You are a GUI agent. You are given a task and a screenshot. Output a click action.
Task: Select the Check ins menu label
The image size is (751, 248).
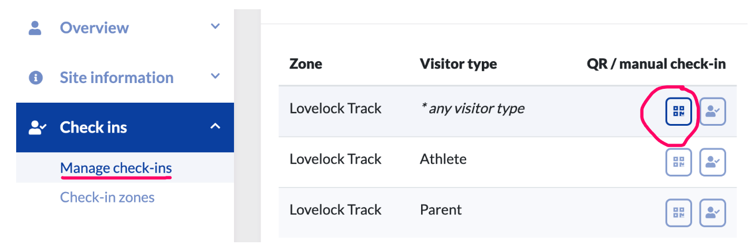94,127
